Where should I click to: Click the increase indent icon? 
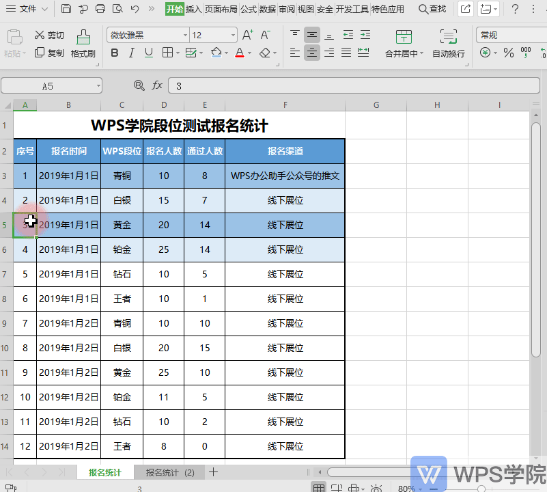tap(365, 35)
